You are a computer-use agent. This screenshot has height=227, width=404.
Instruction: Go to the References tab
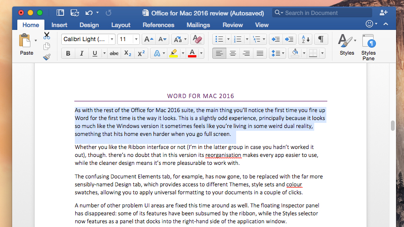coord(159,25)
